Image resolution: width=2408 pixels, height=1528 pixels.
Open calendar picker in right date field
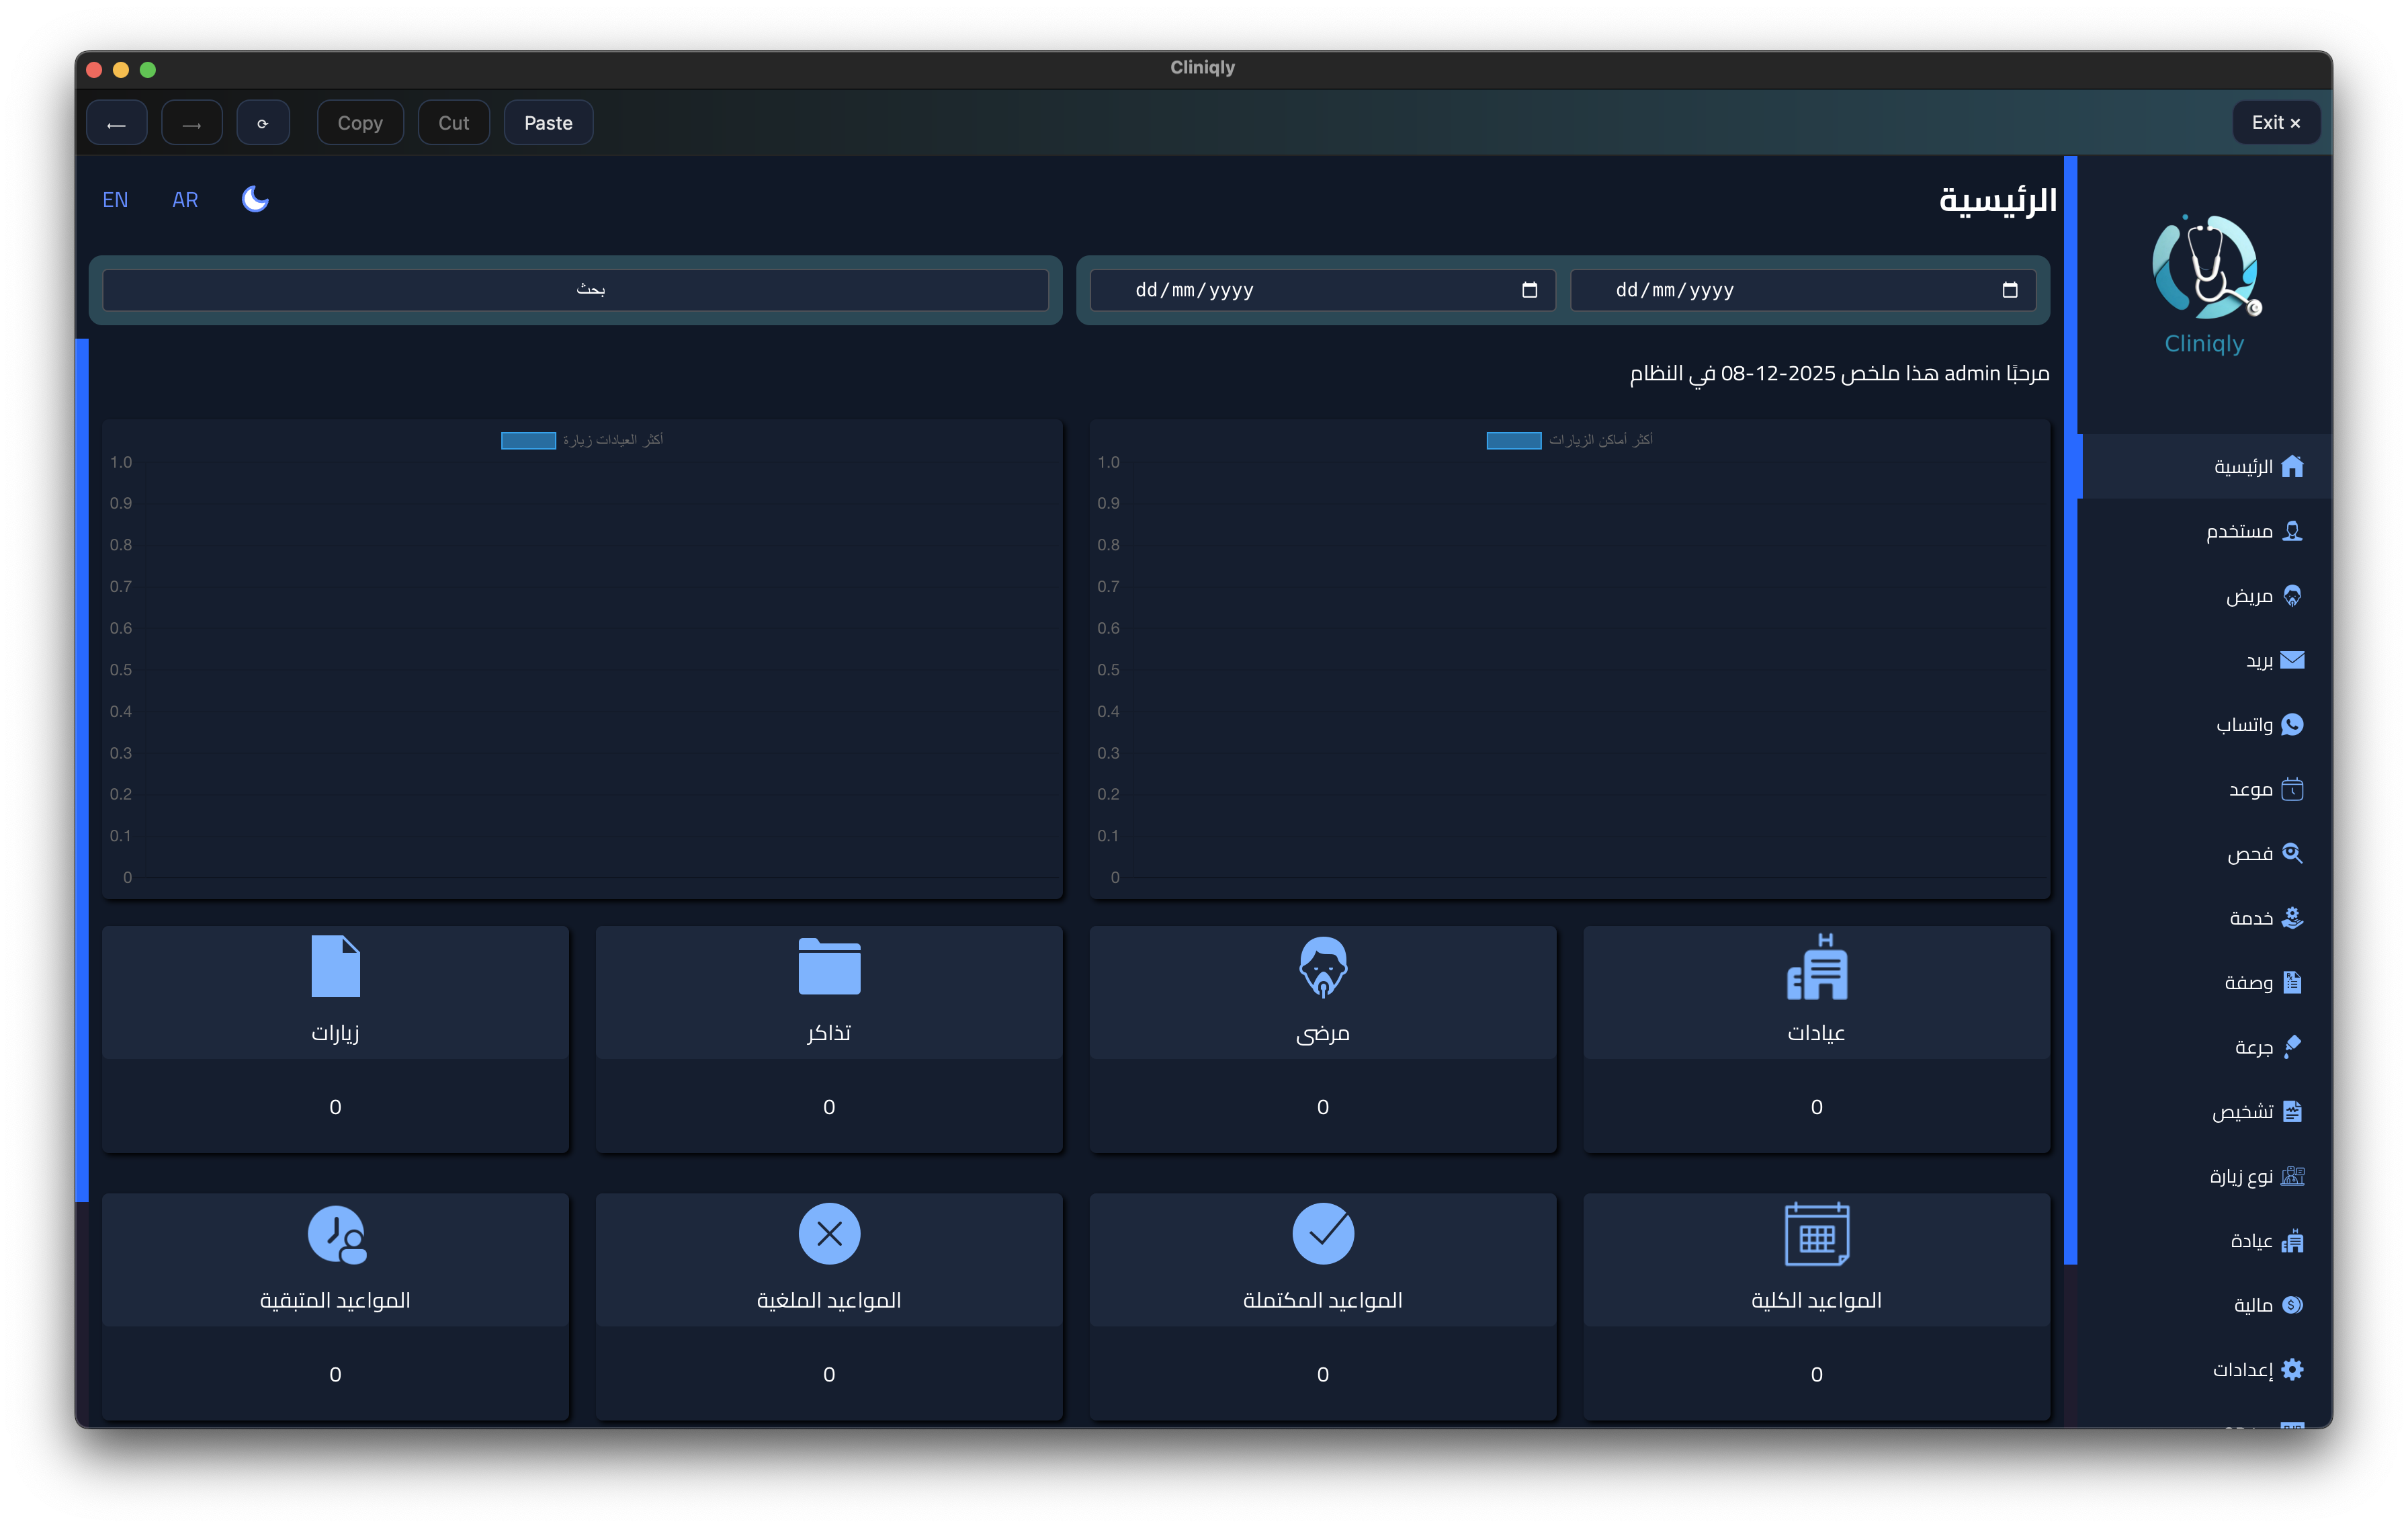click(x=2009, y=290)
